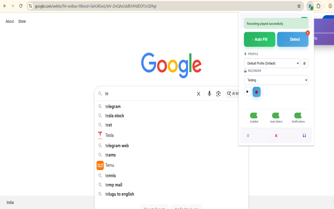Image resolution: width=334 pixels, height=209 pixels.
Task: Choose the Temu suggestion text
Action: pyautogui.click(x=110, y=165)
